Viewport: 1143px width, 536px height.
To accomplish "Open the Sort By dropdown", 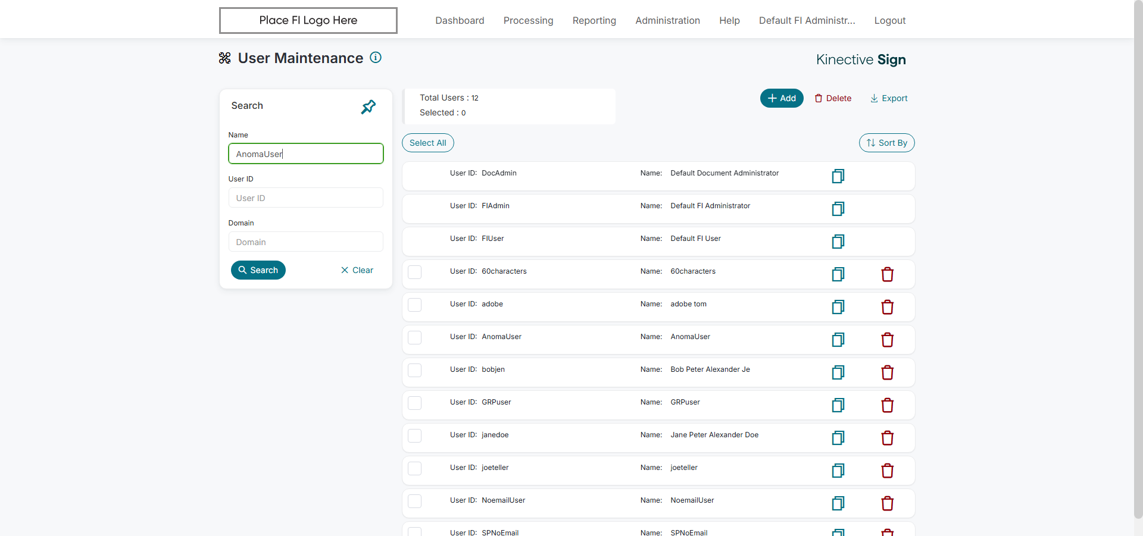I will click(886, 143).
